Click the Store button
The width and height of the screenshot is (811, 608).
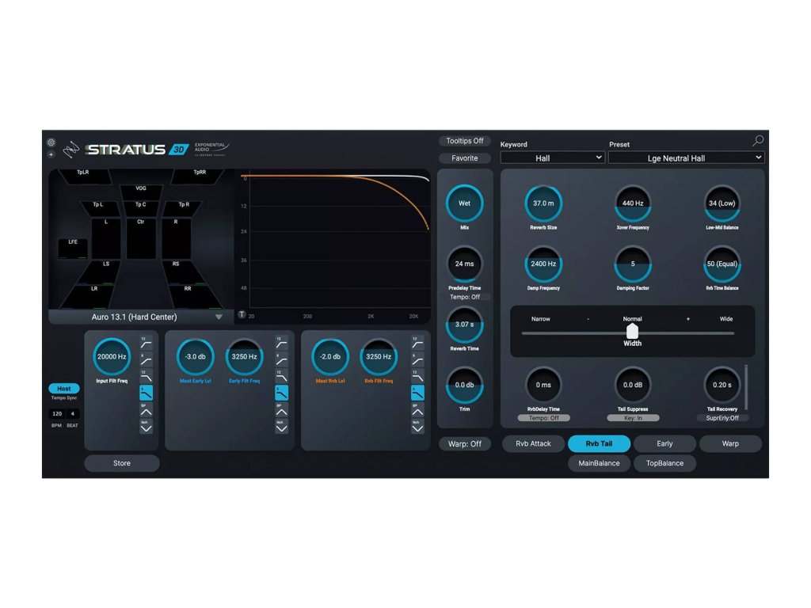point(122,463)
